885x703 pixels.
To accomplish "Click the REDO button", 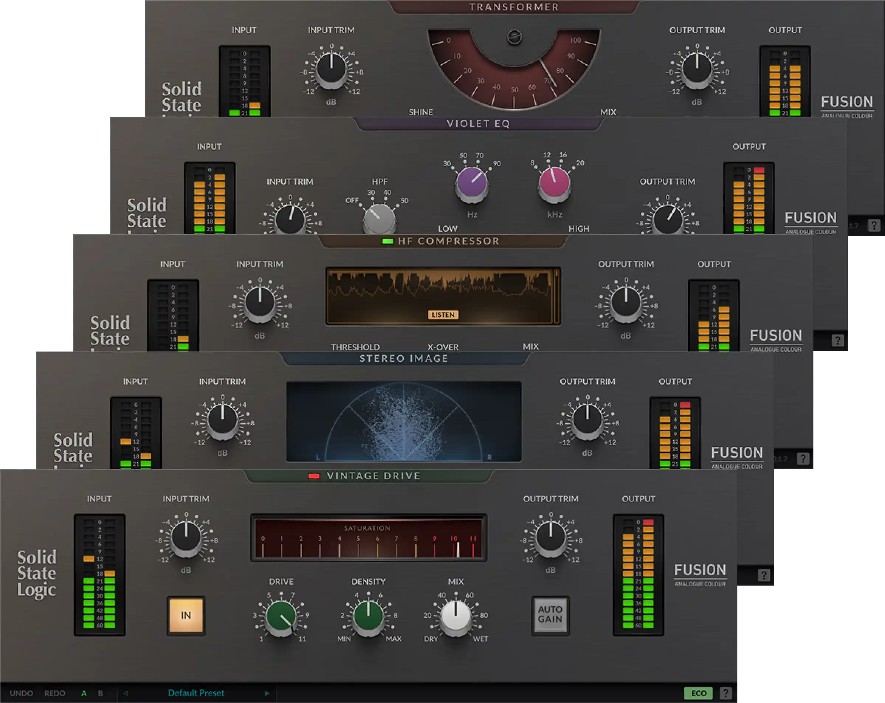I will click(55, 693).
